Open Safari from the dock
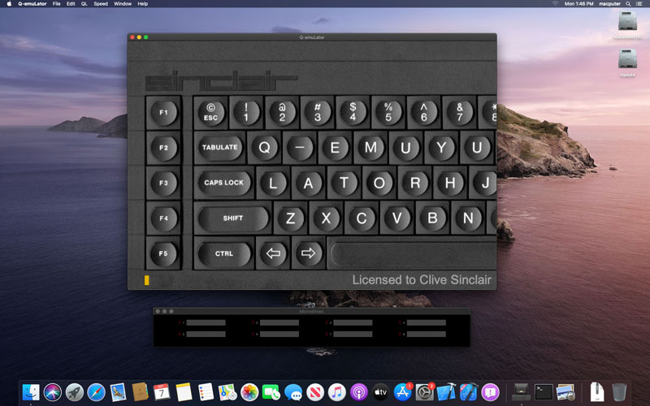650x406 pixels. 96,392
